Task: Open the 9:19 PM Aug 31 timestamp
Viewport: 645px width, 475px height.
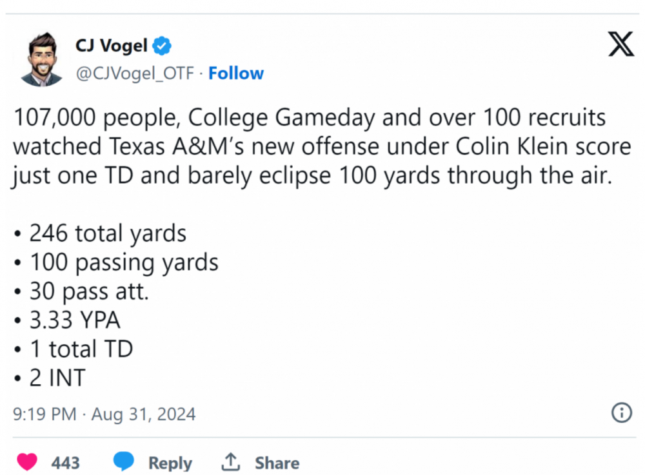Action: [104, 413]
